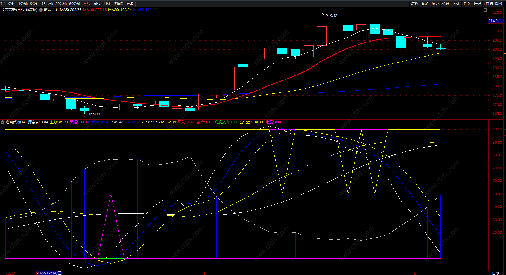Click the 统计 statistics button
The width and height of the screenshot is (506, 275).
446,4
